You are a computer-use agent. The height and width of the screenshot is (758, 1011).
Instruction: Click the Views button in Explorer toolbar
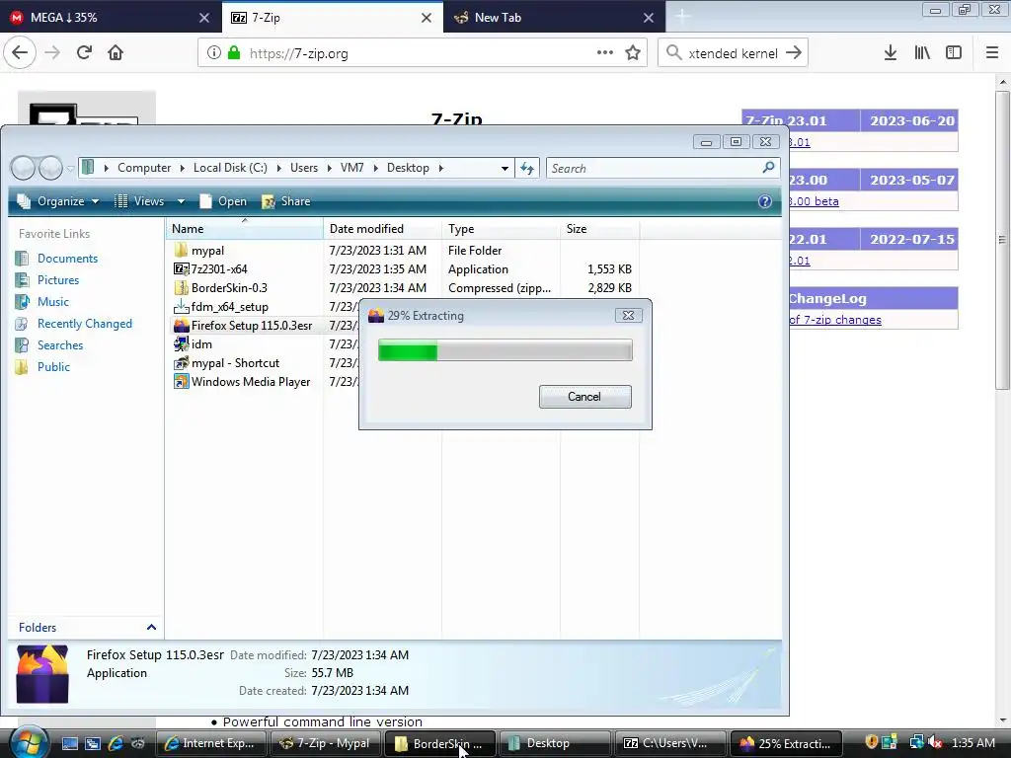pyautogui.click(x=140, y=201)
